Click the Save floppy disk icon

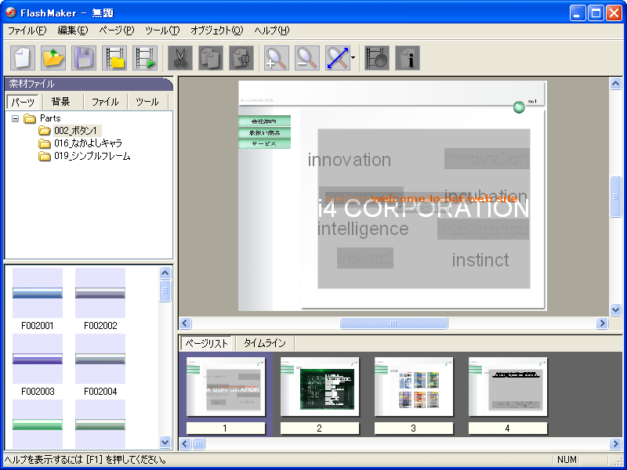tap(84, 58)
